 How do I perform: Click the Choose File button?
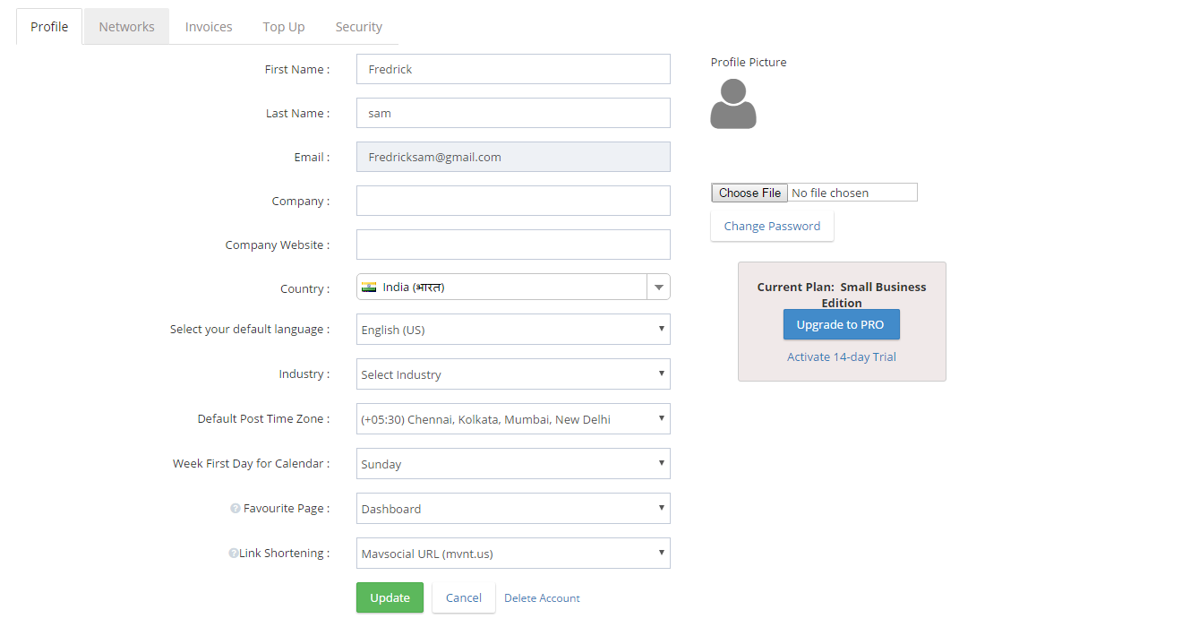(749, 193)
